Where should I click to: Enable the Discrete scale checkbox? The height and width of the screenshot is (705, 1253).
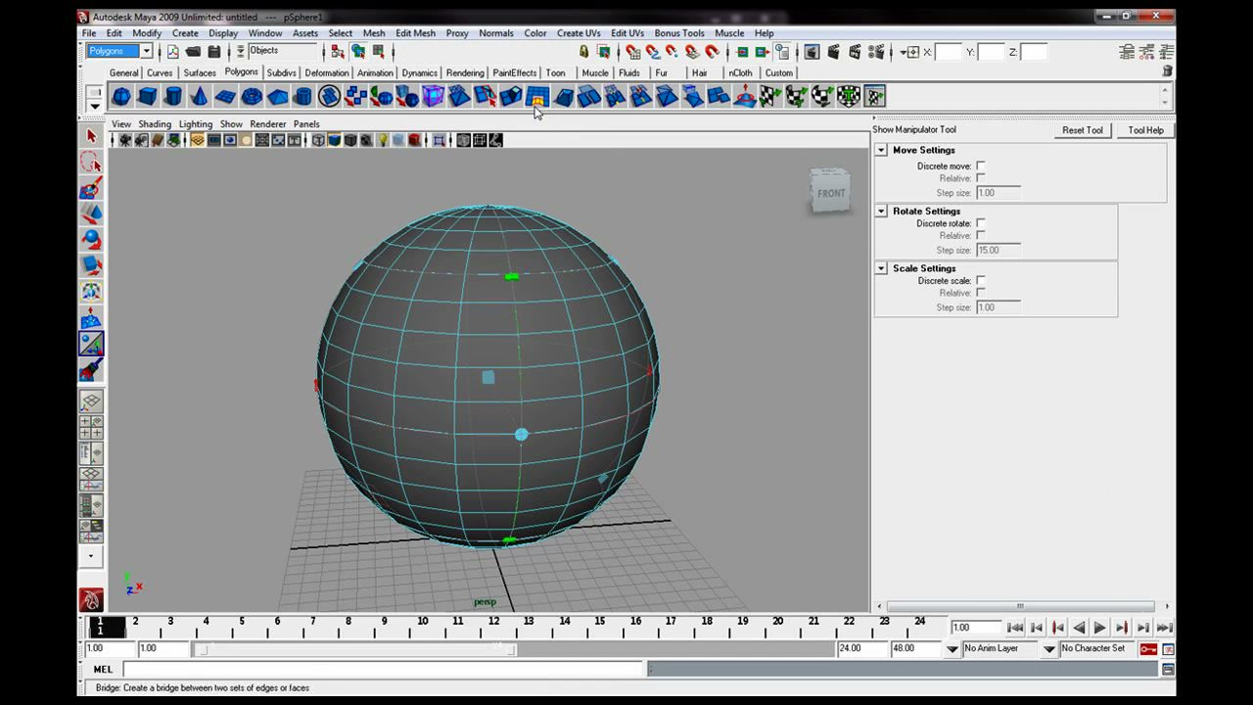(981, 281)
